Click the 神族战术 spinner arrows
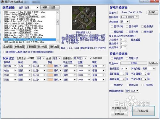The height and width of the screenshot is (119, 160). (x=125, y=44)
